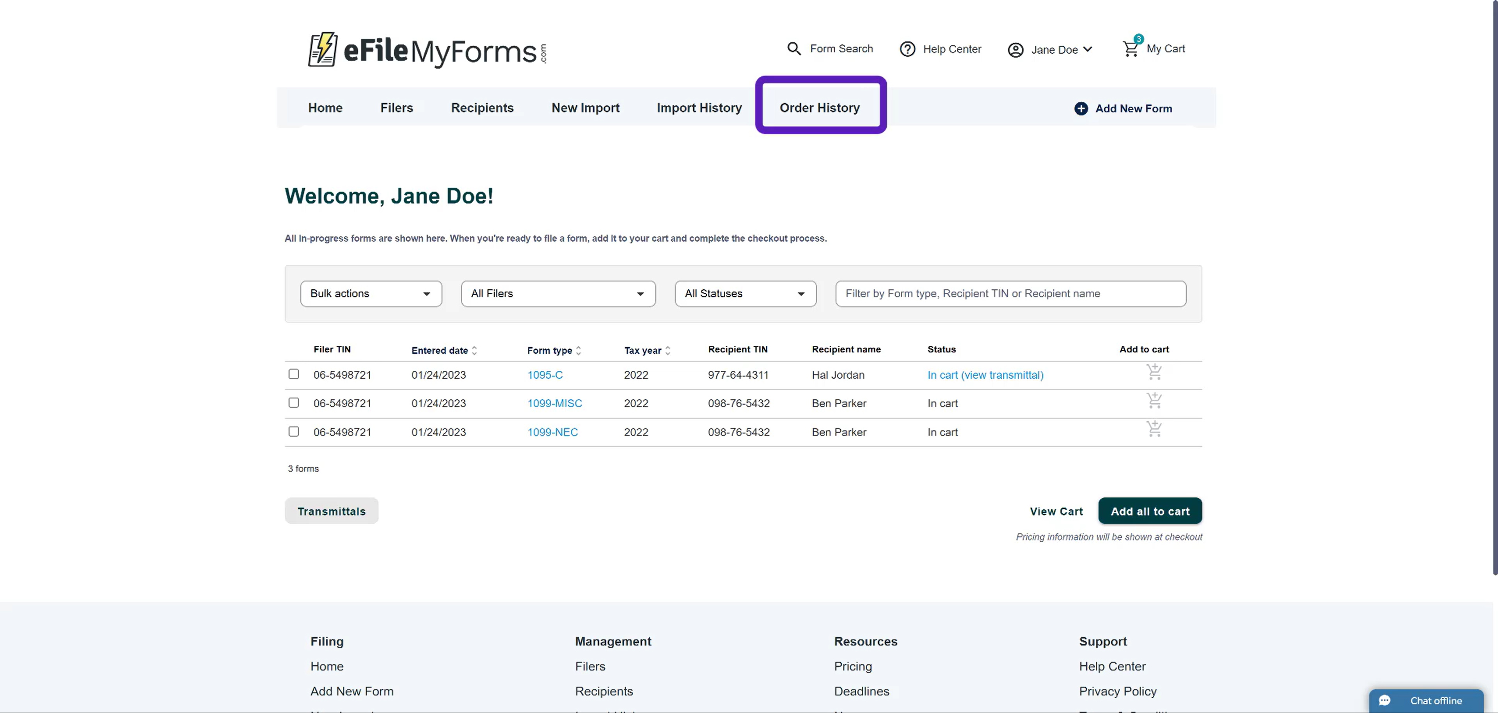Go to the Order History tab

tap(819, 108)
